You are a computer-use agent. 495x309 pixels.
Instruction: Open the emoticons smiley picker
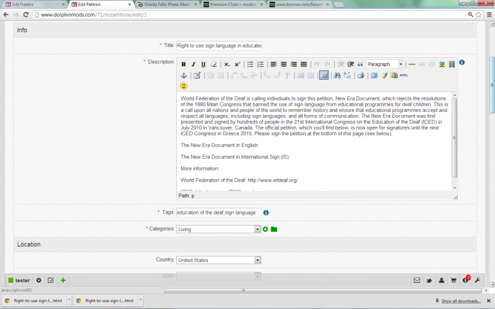coord(184,86)
